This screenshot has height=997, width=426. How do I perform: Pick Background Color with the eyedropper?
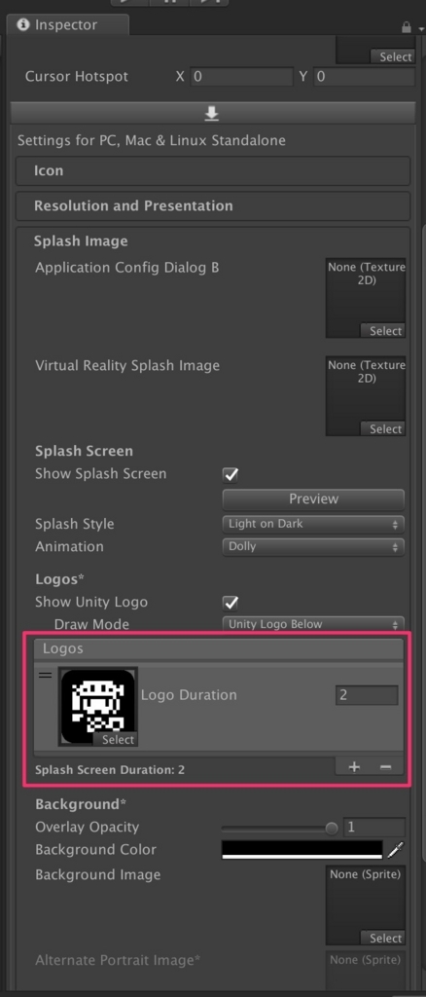click(x=396, y=849)
